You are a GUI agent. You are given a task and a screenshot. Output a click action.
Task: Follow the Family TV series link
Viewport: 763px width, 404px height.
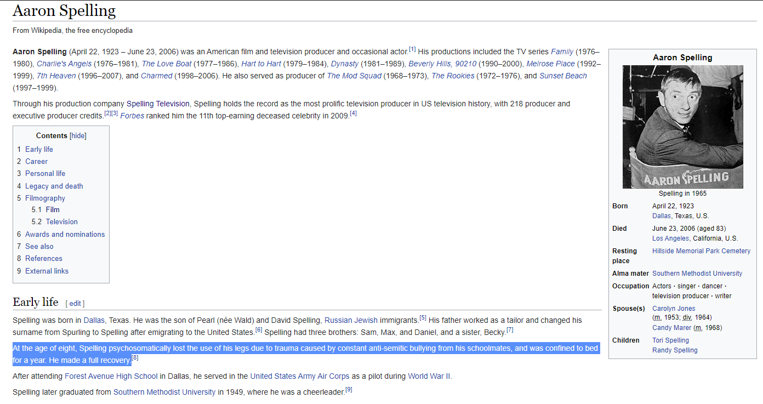coord(562,52)
